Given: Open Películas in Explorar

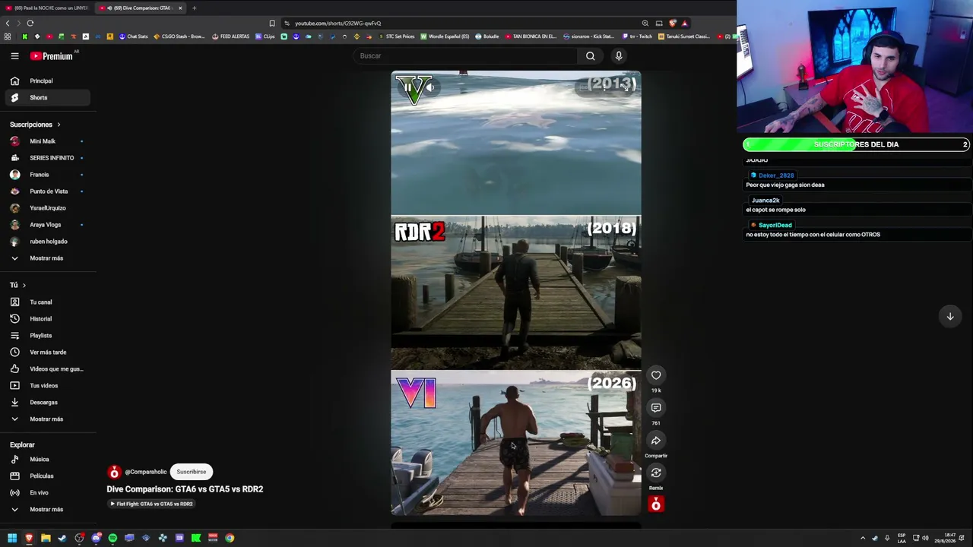Looking at the screenshot, I should 49,476.
